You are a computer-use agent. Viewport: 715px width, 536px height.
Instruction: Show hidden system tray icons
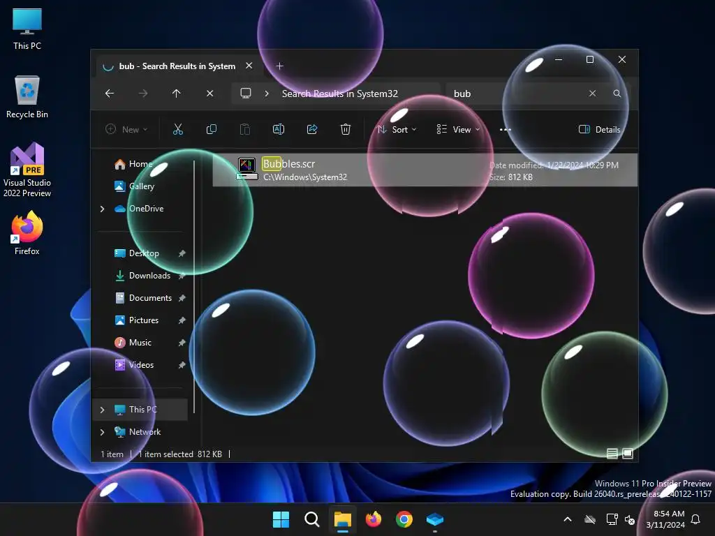pos(568,519)
